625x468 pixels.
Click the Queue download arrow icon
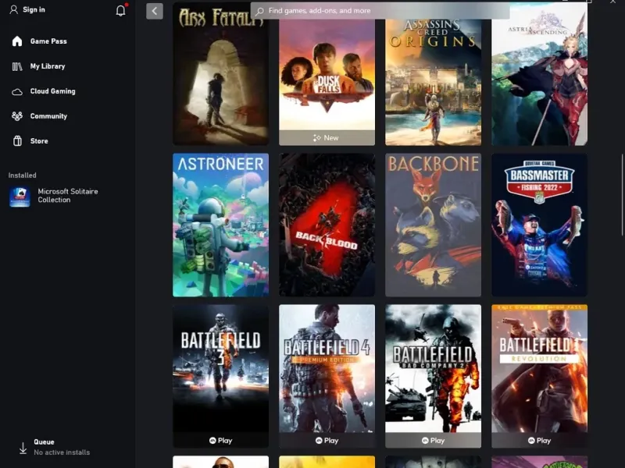pyautogui.click(x=23, y=448)
